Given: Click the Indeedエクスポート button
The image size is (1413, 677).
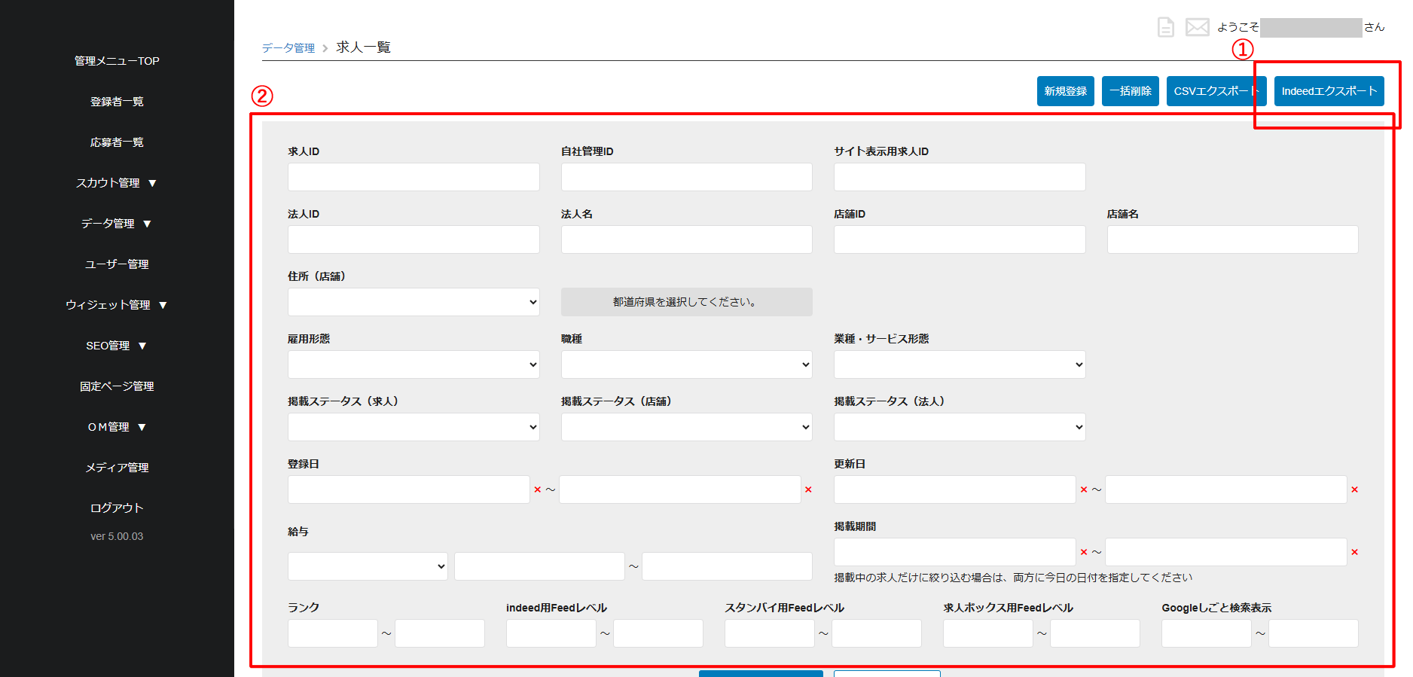Looking at the screenshot, I should (1329, 91).
